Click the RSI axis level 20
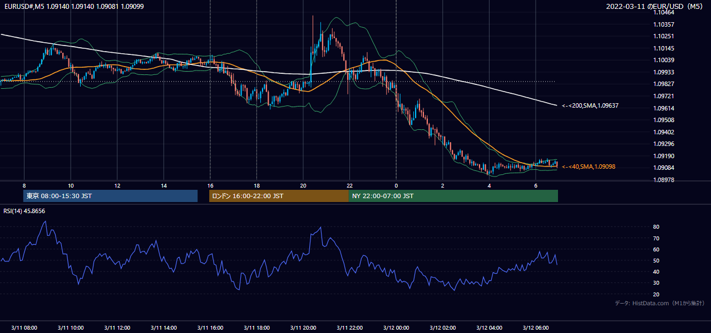 tap(656, 294)
